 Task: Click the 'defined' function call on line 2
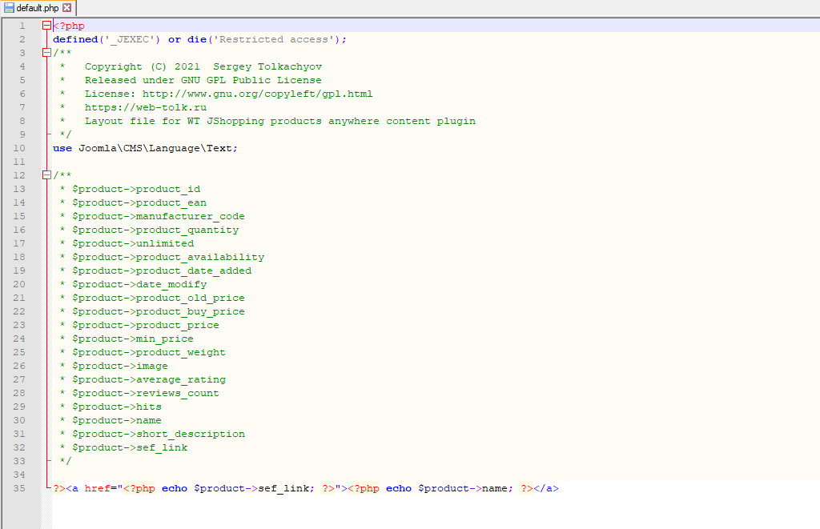tap(74, 39)
